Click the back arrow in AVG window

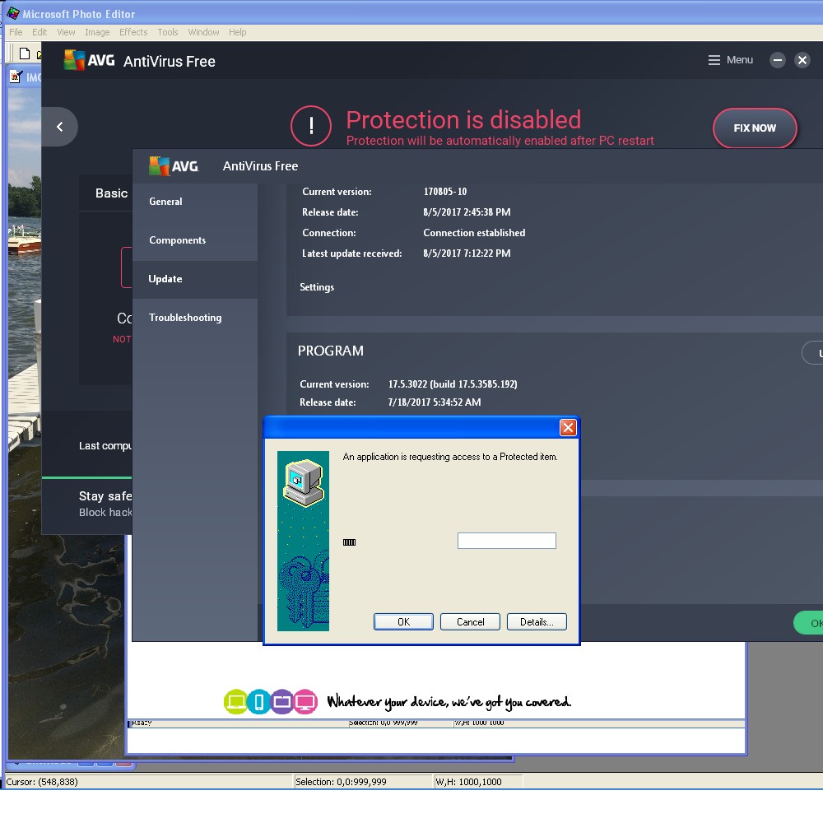click(x=59, y=127)
